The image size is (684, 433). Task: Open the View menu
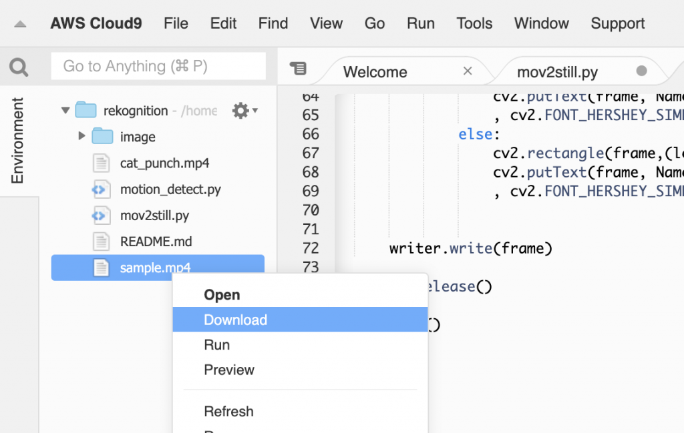(x=326, y=23)
